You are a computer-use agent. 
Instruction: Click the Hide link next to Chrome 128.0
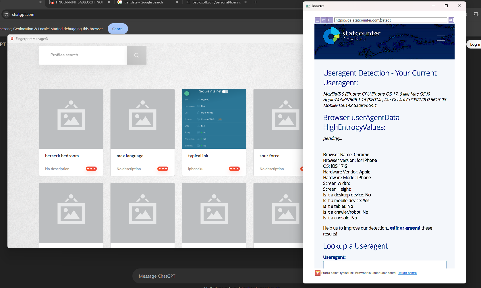[x=220, y=119]
